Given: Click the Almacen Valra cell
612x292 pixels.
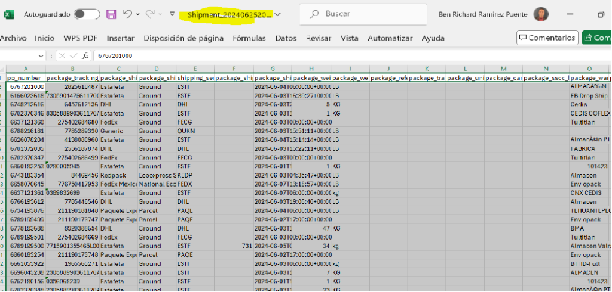Looking at the screenshot, I should [x=589, y=246].
